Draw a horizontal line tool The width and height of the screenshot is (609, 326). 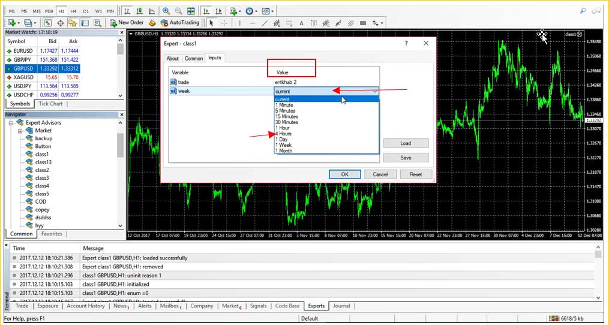(x=252, y=23)
